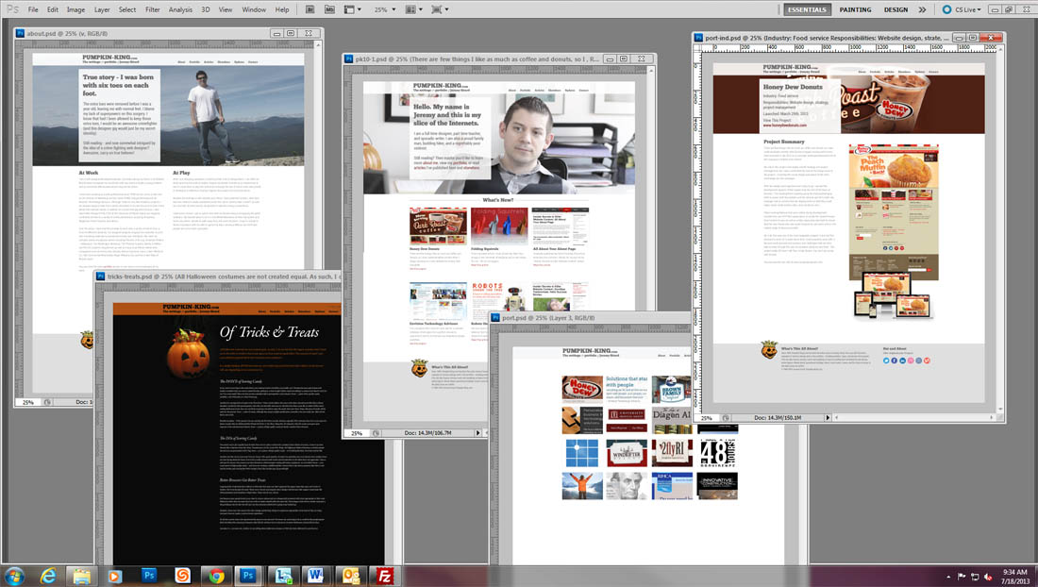Screen dimensions: 1038x587
Task: Launch Internet Explorer from the taskbar
Action: 48,576
